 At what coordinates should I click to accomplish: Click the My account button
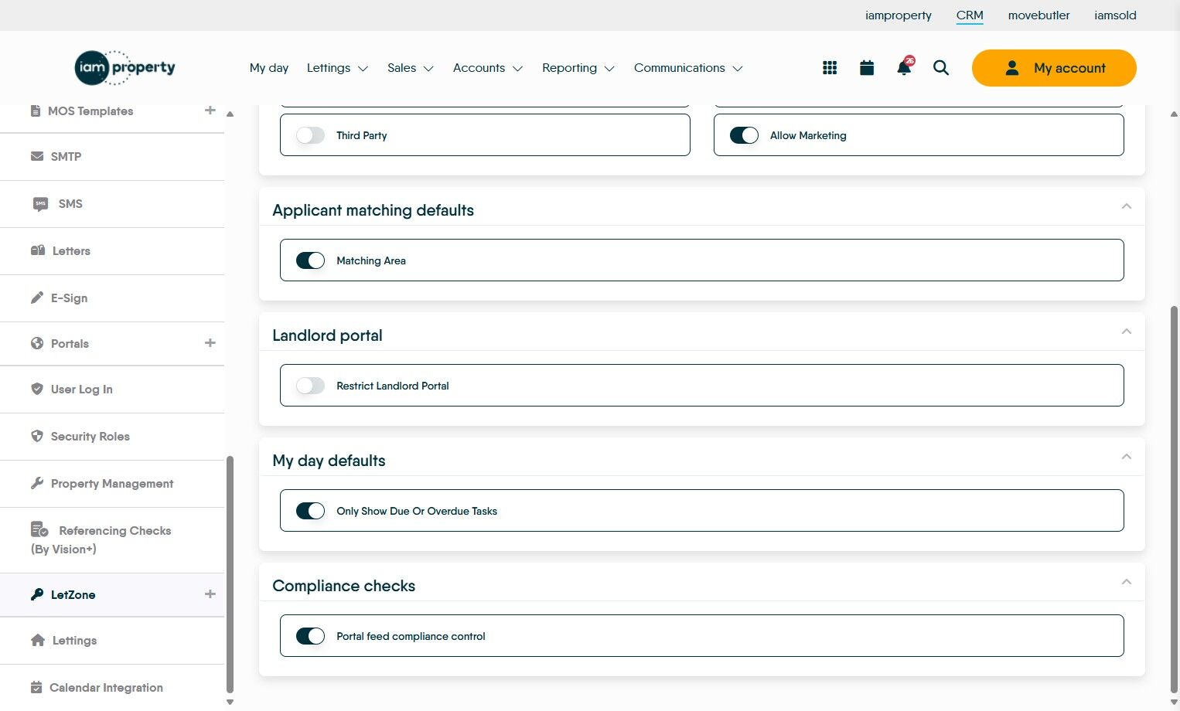coord(1054,68)
